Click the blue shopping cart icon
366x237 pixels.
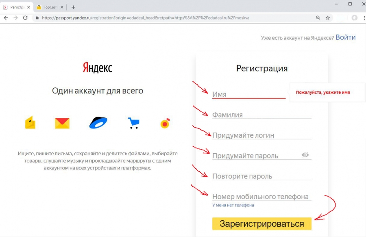pos(134,123)
